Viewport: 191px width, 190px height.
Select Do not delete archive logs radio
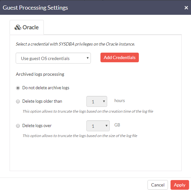coord(18,88)
